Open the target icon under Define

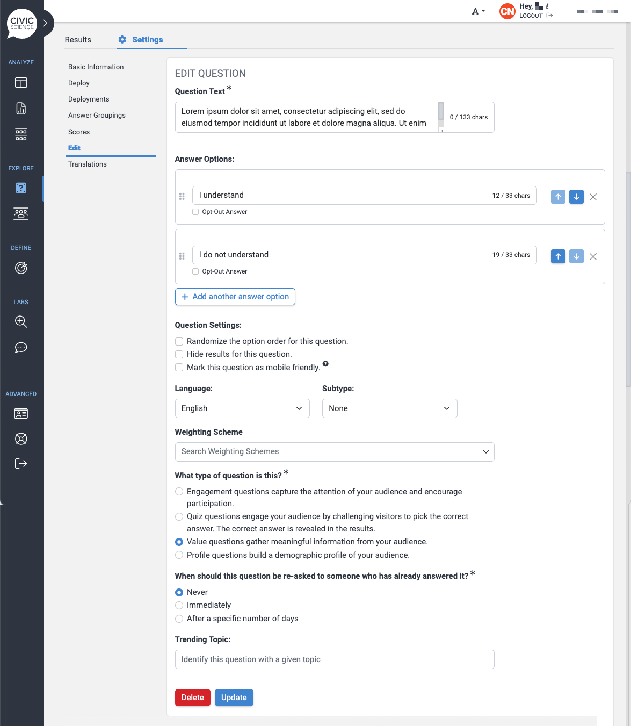tap(21, 268)
